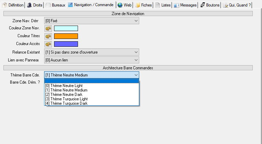Screen dimensions: 262x144
Task: Click the Boutons tab icon
Action: click(x=202, y=5)
